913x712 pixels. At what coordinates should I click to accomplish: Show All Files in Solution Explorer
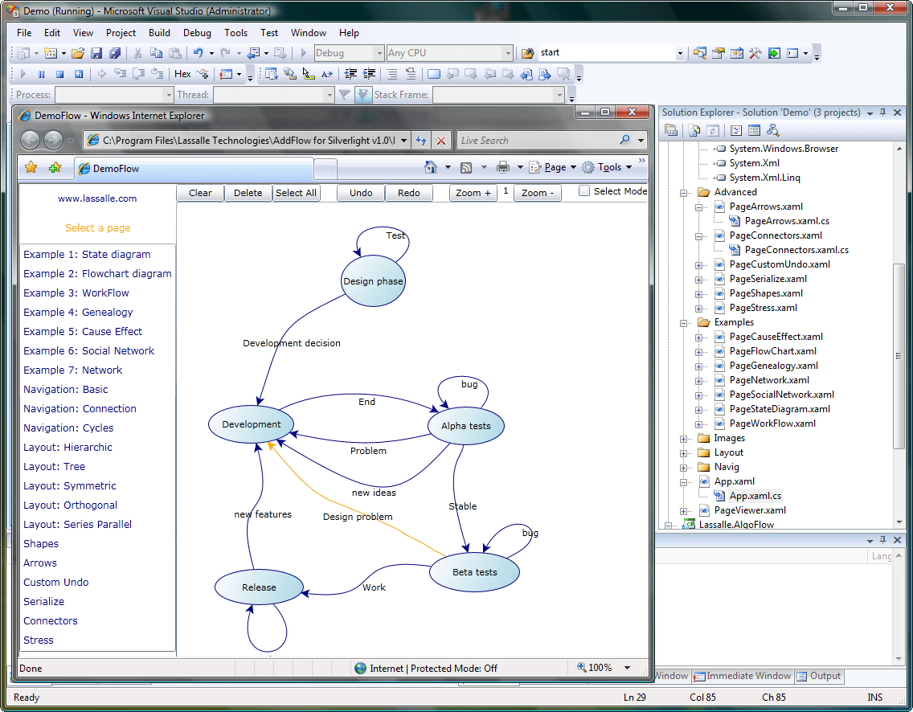(x=694, y=129)
